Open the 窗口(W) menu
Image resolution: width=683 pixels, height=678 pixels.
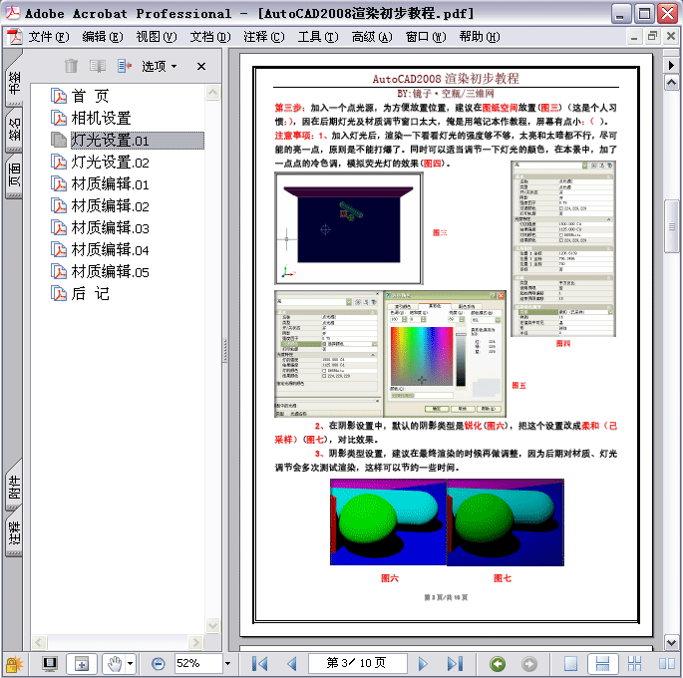(426, 37)
